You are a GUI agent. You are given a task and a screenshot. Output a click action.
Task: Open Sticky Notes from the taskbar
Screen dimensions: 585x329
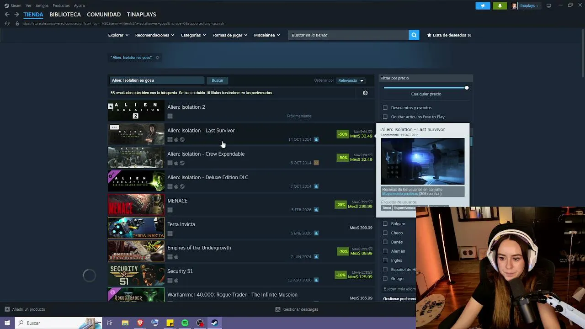click(170, 323)
